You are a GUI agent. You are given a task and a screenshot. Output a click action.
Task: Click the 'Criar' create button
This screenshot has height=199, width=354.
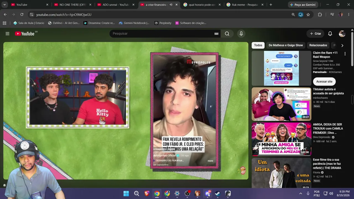point(315,34)
